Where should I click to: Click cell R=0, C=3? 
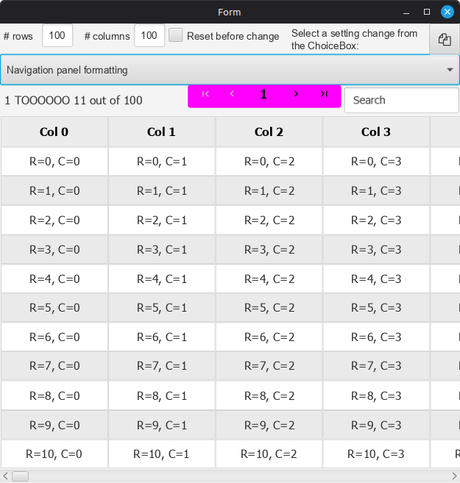(x=376, y=162)
